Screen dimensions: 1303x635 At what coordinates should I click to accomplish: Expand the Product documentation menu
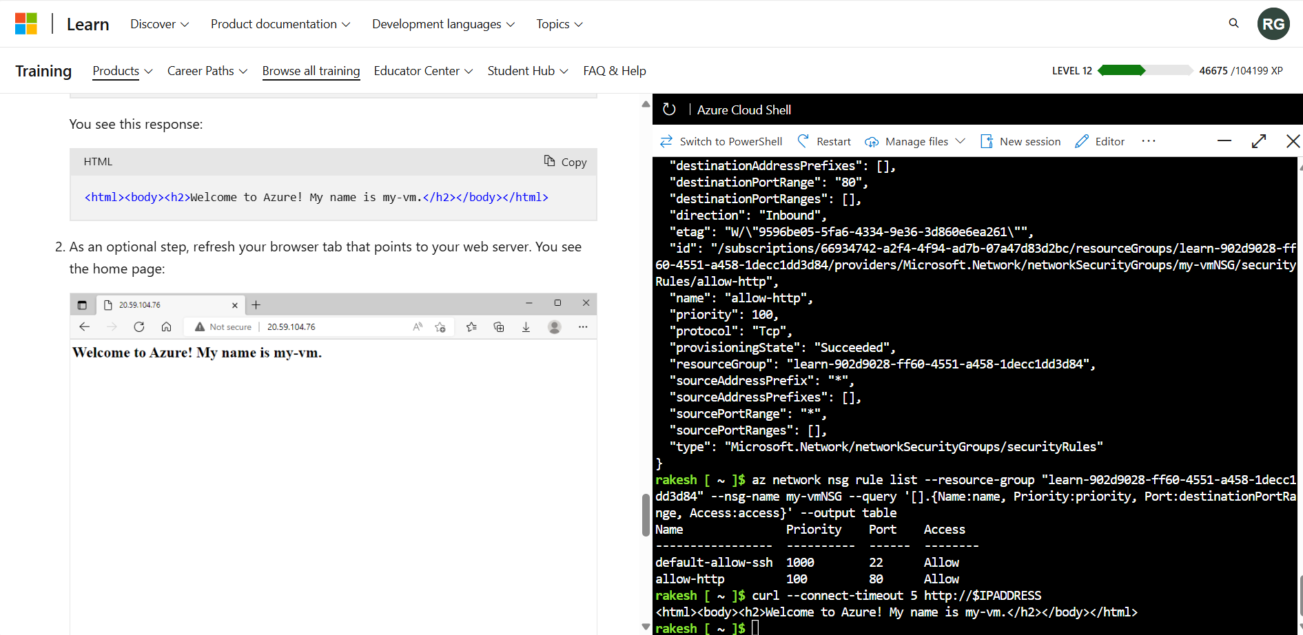click(280, 24)
